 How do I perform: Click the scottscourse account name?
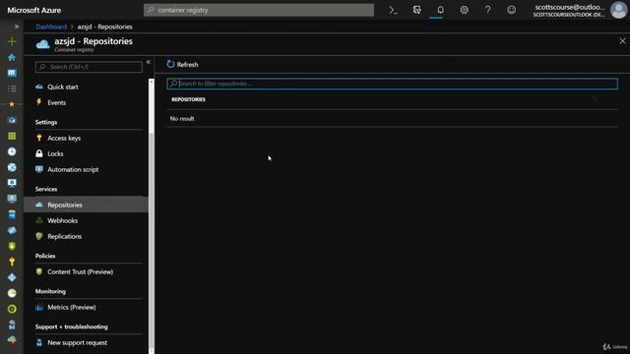point(570,7)
